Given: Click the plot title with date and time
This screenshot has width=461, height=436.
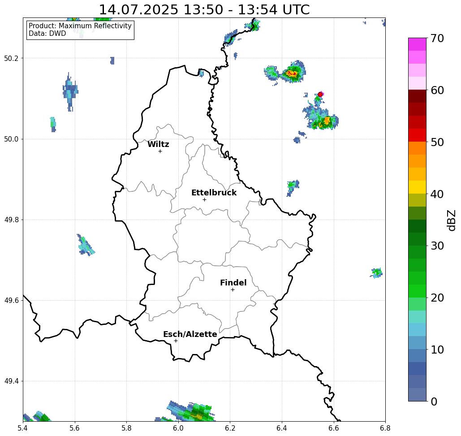Looking at the screenshot, I should coord(204,10).
